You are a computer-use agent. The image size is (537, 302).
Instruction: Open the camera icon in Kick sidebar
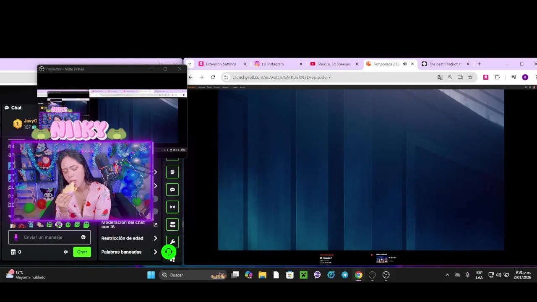(x=172, y=224)
